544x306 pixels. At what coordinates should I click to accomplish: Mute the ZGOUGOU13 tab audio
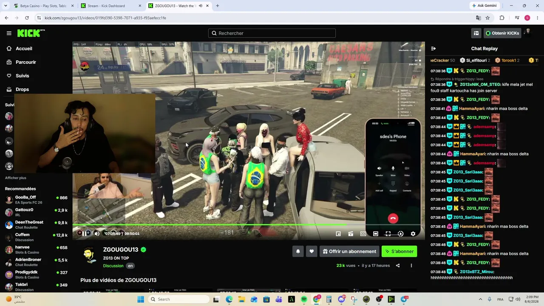(200, 6)
